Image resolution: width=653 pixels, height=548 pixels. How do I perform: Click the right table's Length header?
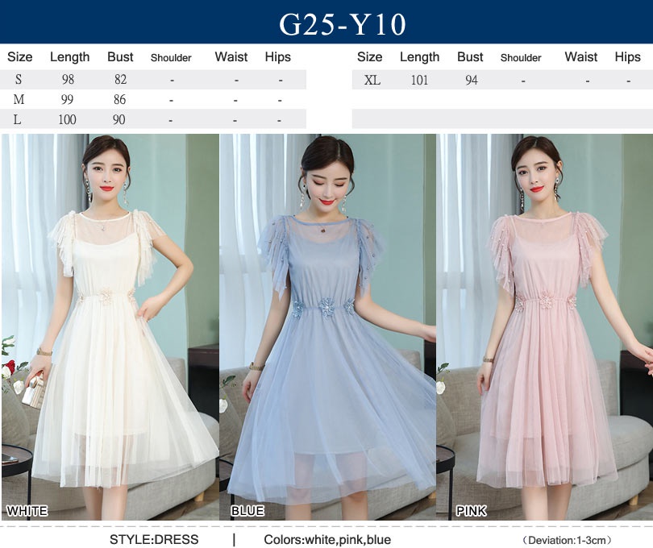click(x=419, y=56)
